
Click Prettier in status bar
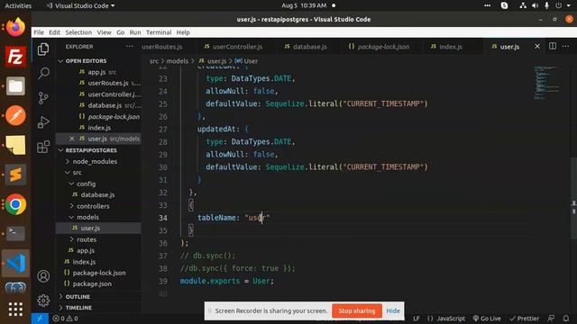[524, 318]
